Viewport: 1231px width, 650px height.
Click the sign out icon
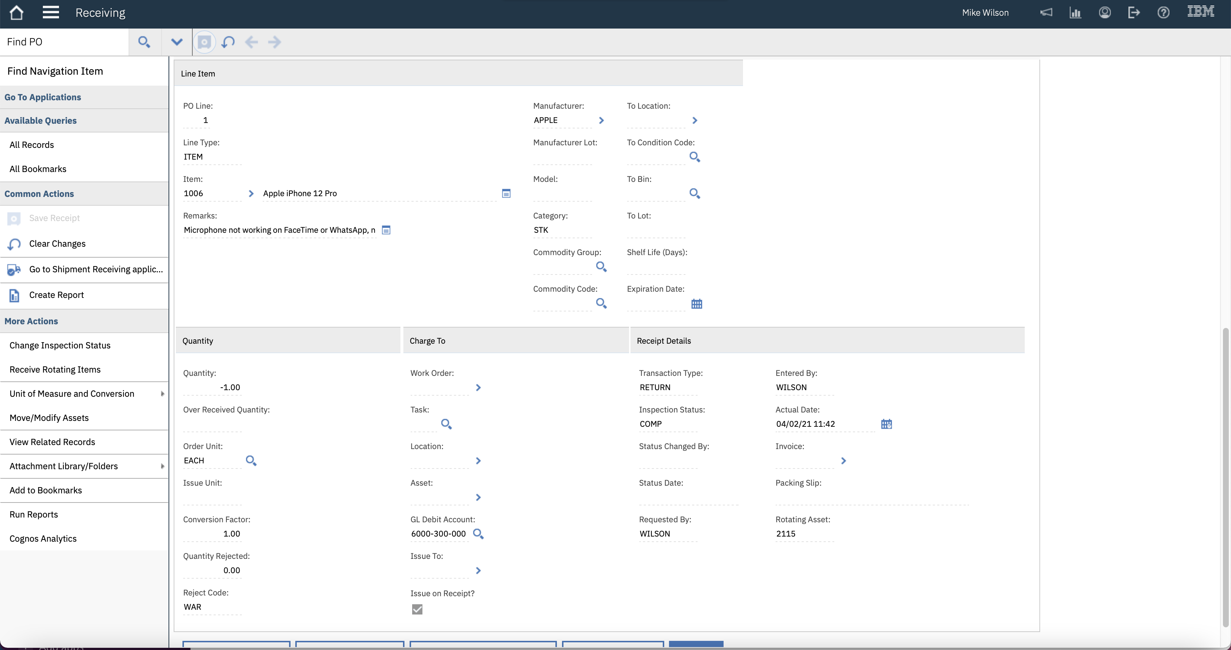[x=1134, y=13]
